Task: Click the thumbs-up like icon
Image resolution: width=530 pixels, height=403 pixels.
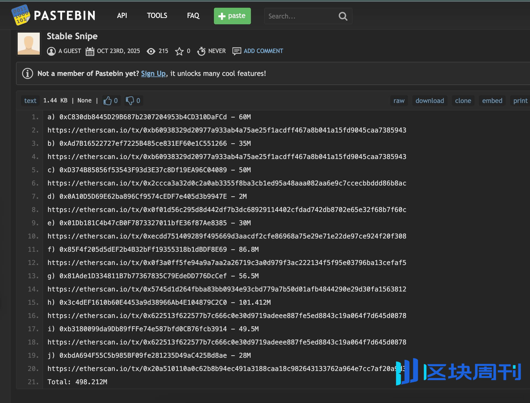Action: 107,100
